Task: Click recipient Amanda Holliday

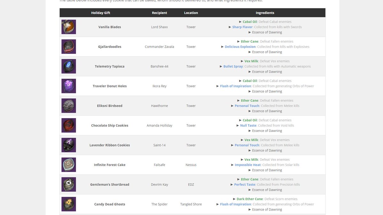Action: [159, 125]
